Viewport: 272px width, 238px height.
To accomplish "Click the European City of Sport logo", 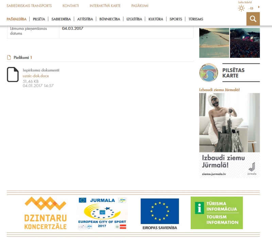I will click(x=102, y=213).
